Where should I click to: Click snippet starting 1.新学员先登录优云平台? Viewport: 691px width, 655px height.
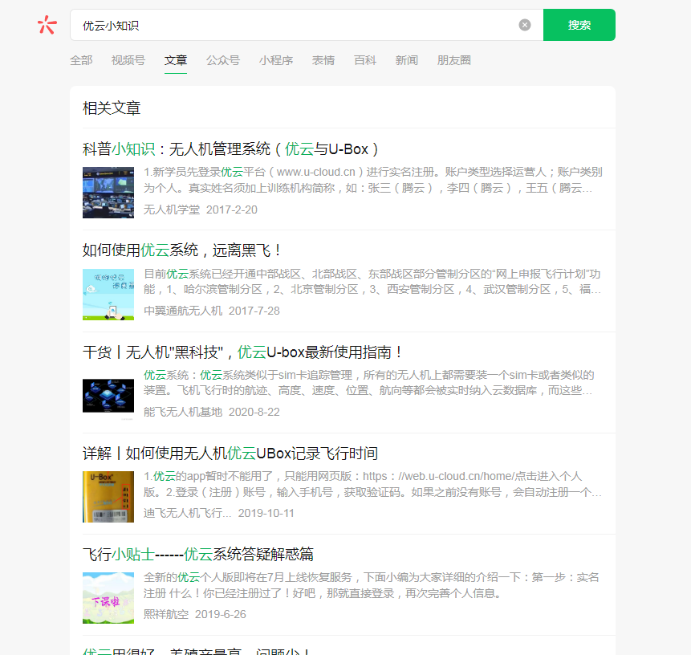click(373, 180)
